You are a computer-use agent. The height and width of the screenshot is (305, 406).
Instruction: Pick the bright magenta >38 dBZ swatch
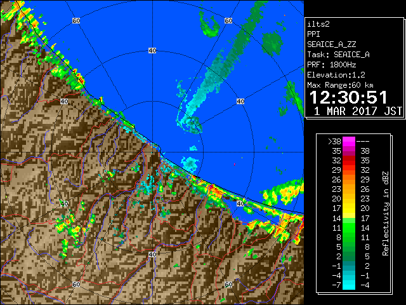349,142
